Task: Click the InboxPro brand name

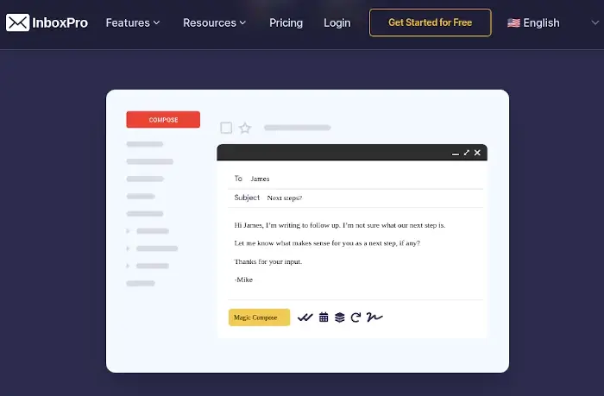Action: [x=60, y=22]
